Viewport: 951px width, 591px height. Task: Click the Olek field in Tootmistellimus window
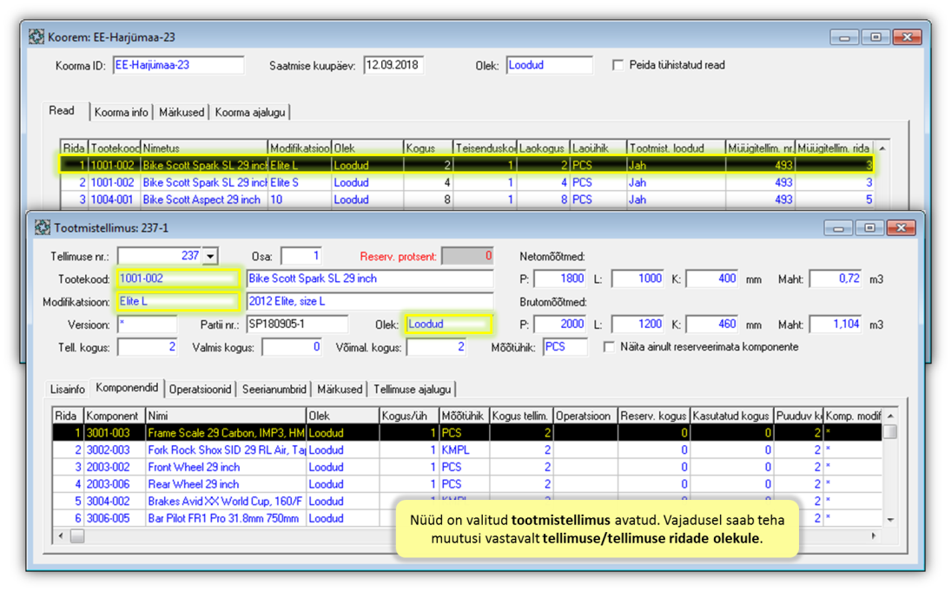tap(448, 325)
